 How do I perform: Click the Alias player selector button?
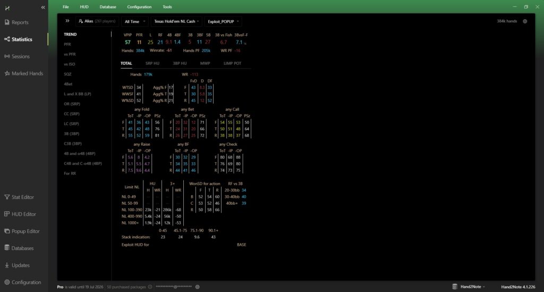[x=96, y=21]
